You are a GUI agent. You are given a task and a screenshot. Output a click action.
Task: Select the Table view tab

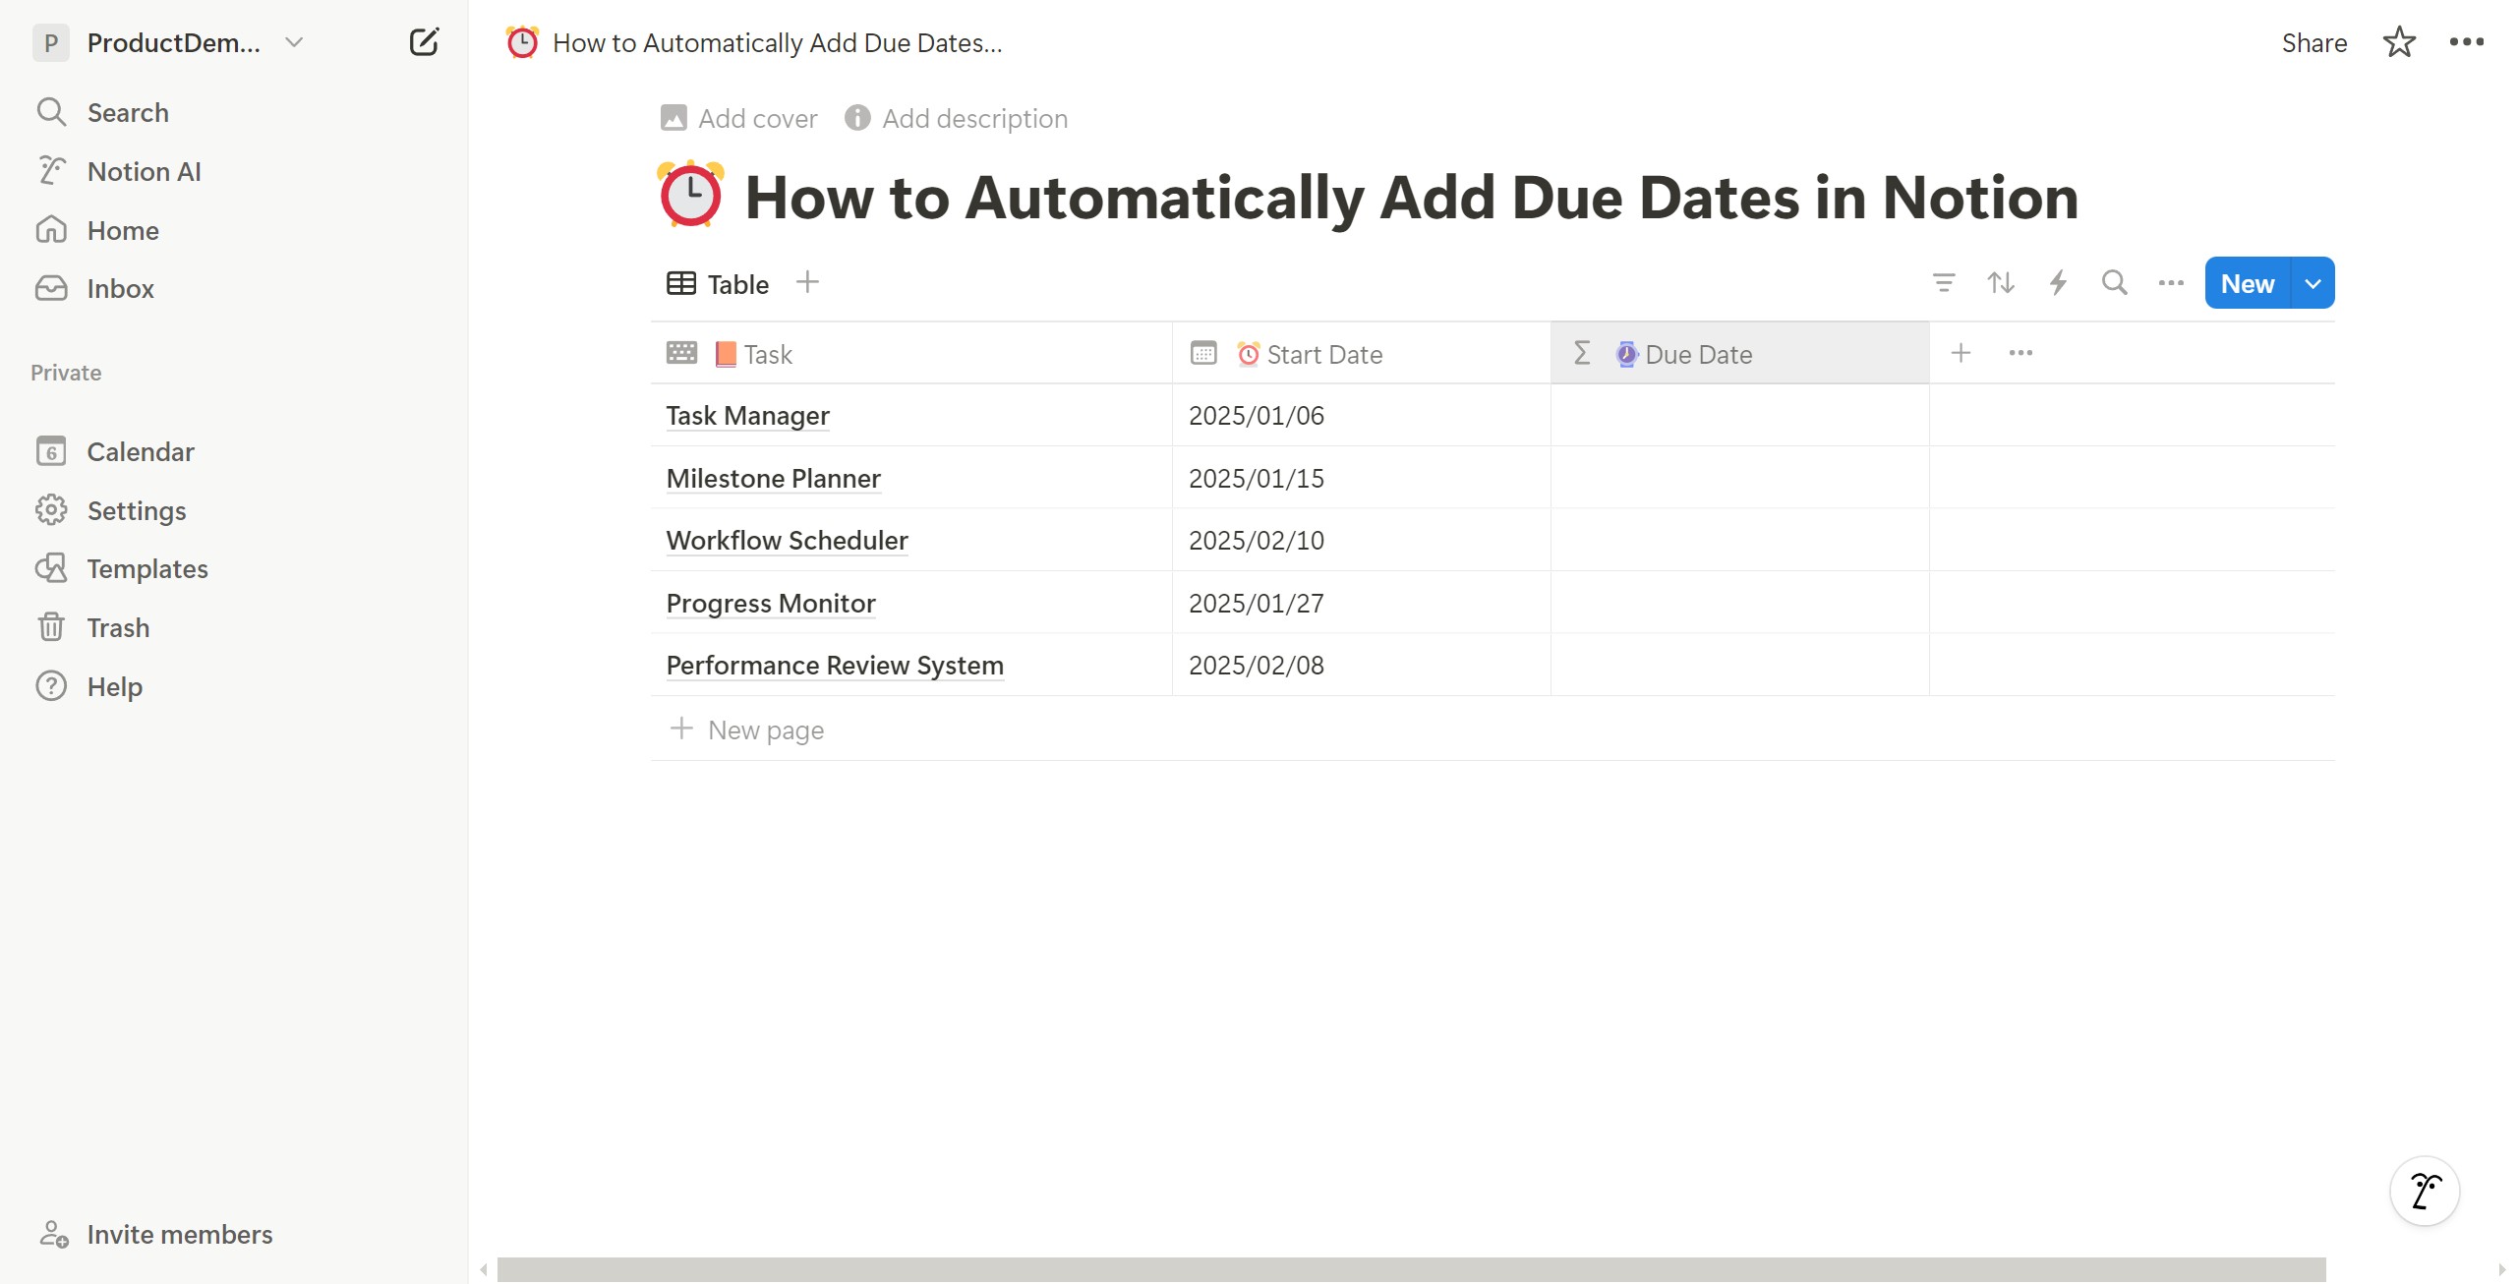[x=718, y=284]
